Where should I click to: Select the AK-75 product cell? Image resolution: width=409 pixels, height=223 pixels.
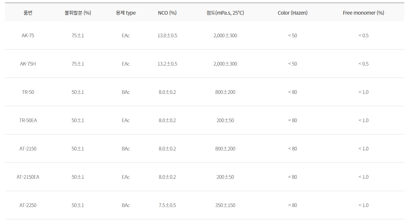pyautogui.click(x=28, y=36)
